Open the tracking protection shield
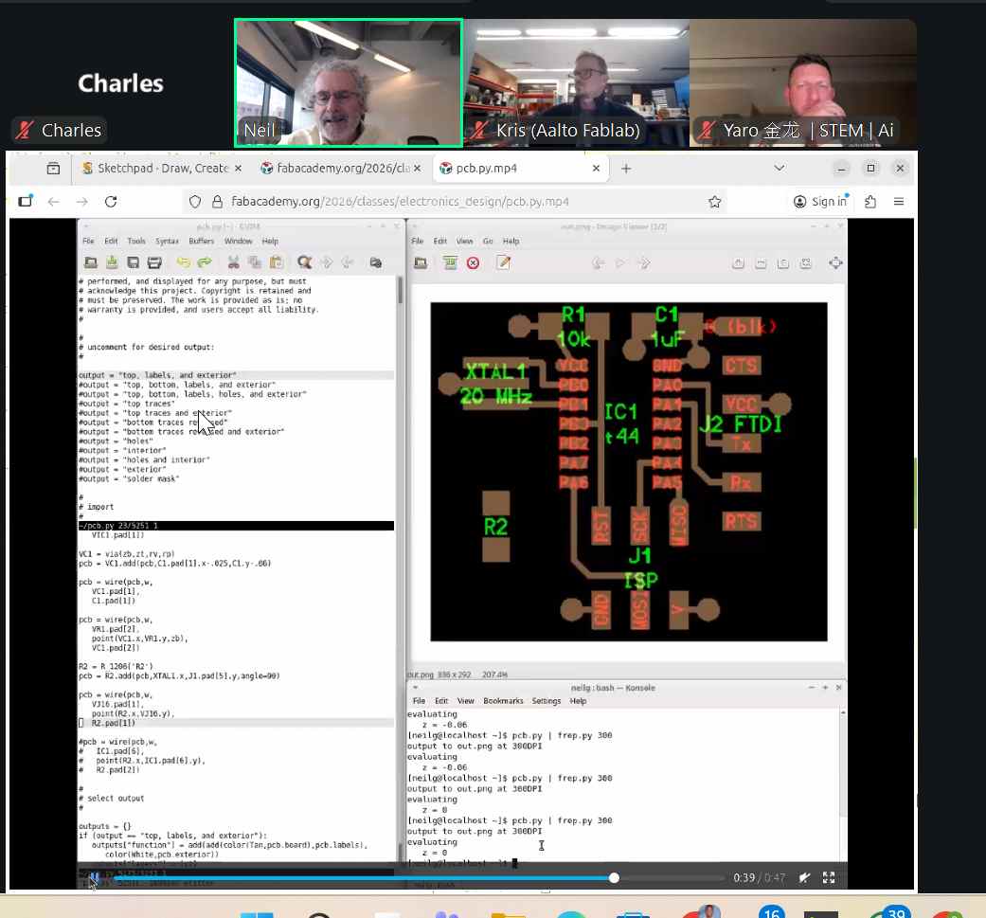Screen dimensions: 986x918 (x=195, y=202)
